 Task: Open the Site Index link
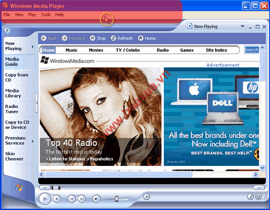216,50
